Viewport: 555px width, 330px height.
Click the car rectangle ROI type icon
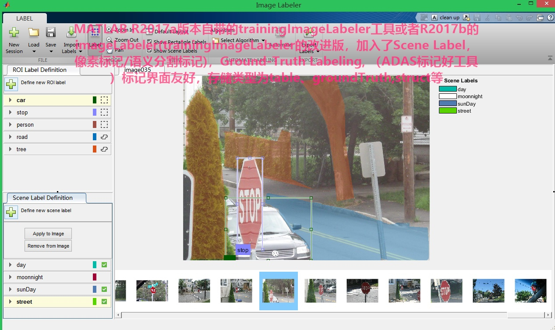104,100
